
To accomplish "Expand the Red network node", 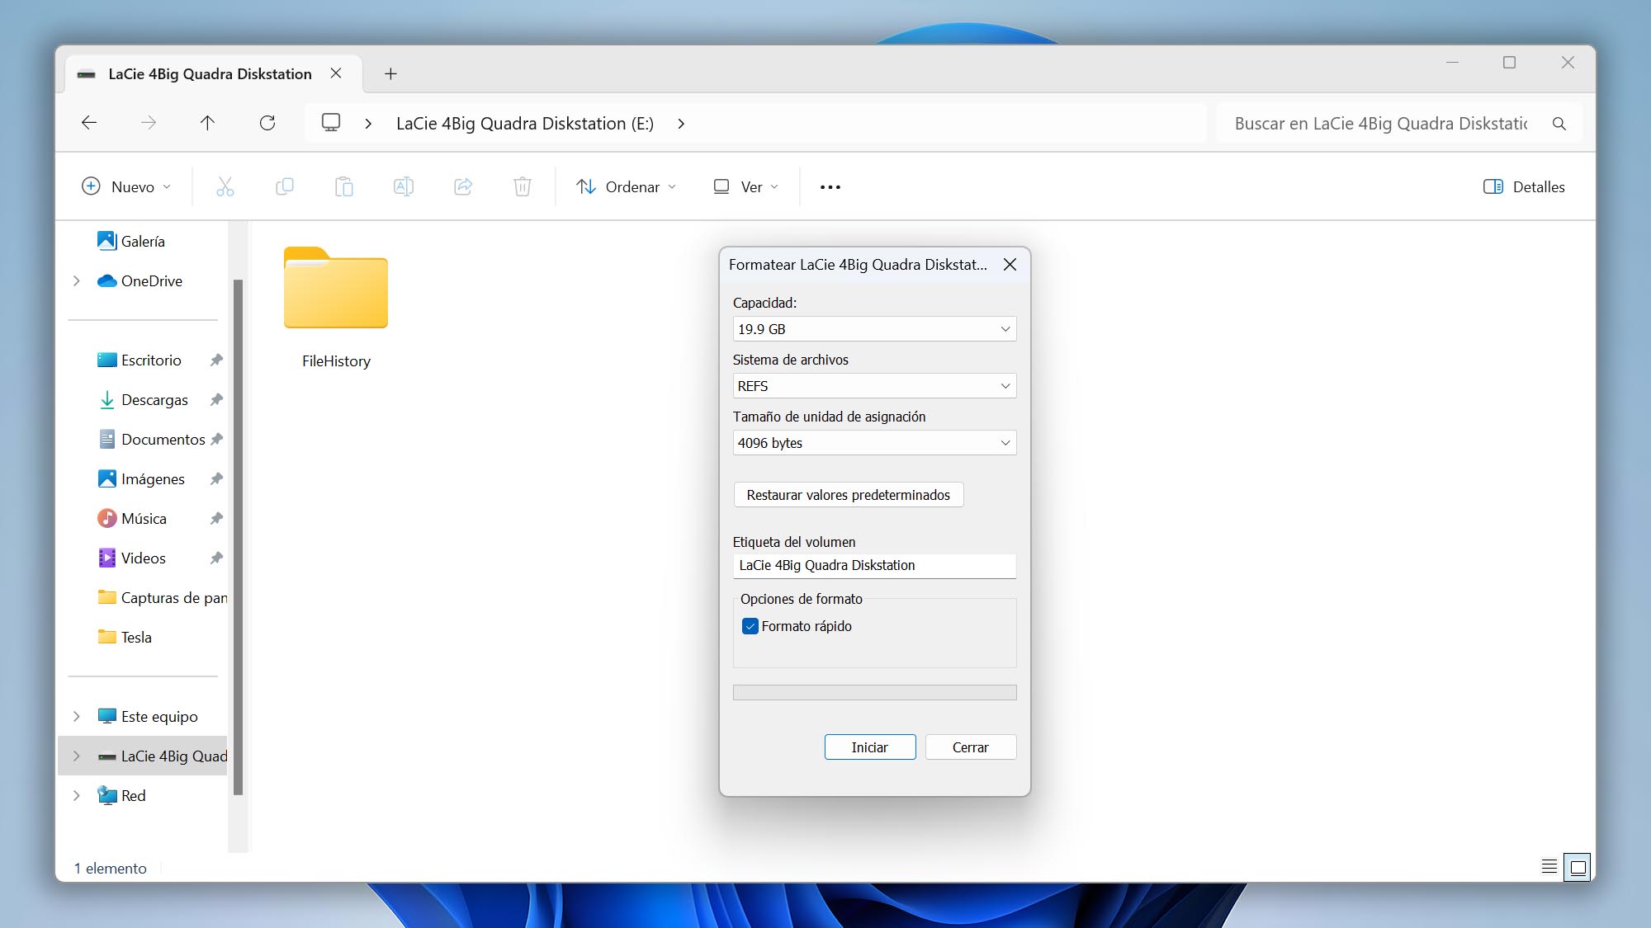I will [x=77, y=796].
